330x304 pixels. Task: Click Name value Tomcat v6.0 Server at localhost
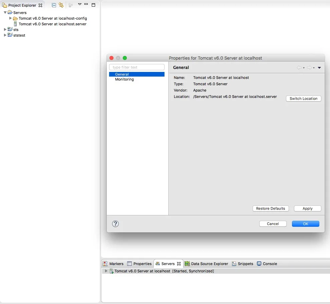tap(221, 78)
